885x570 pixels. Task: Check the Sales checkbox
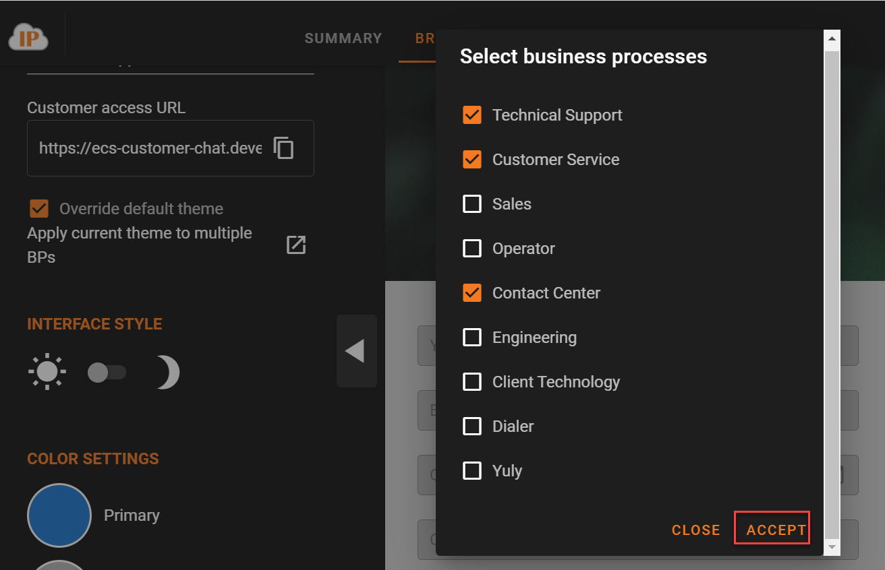(x=472, y=204)
